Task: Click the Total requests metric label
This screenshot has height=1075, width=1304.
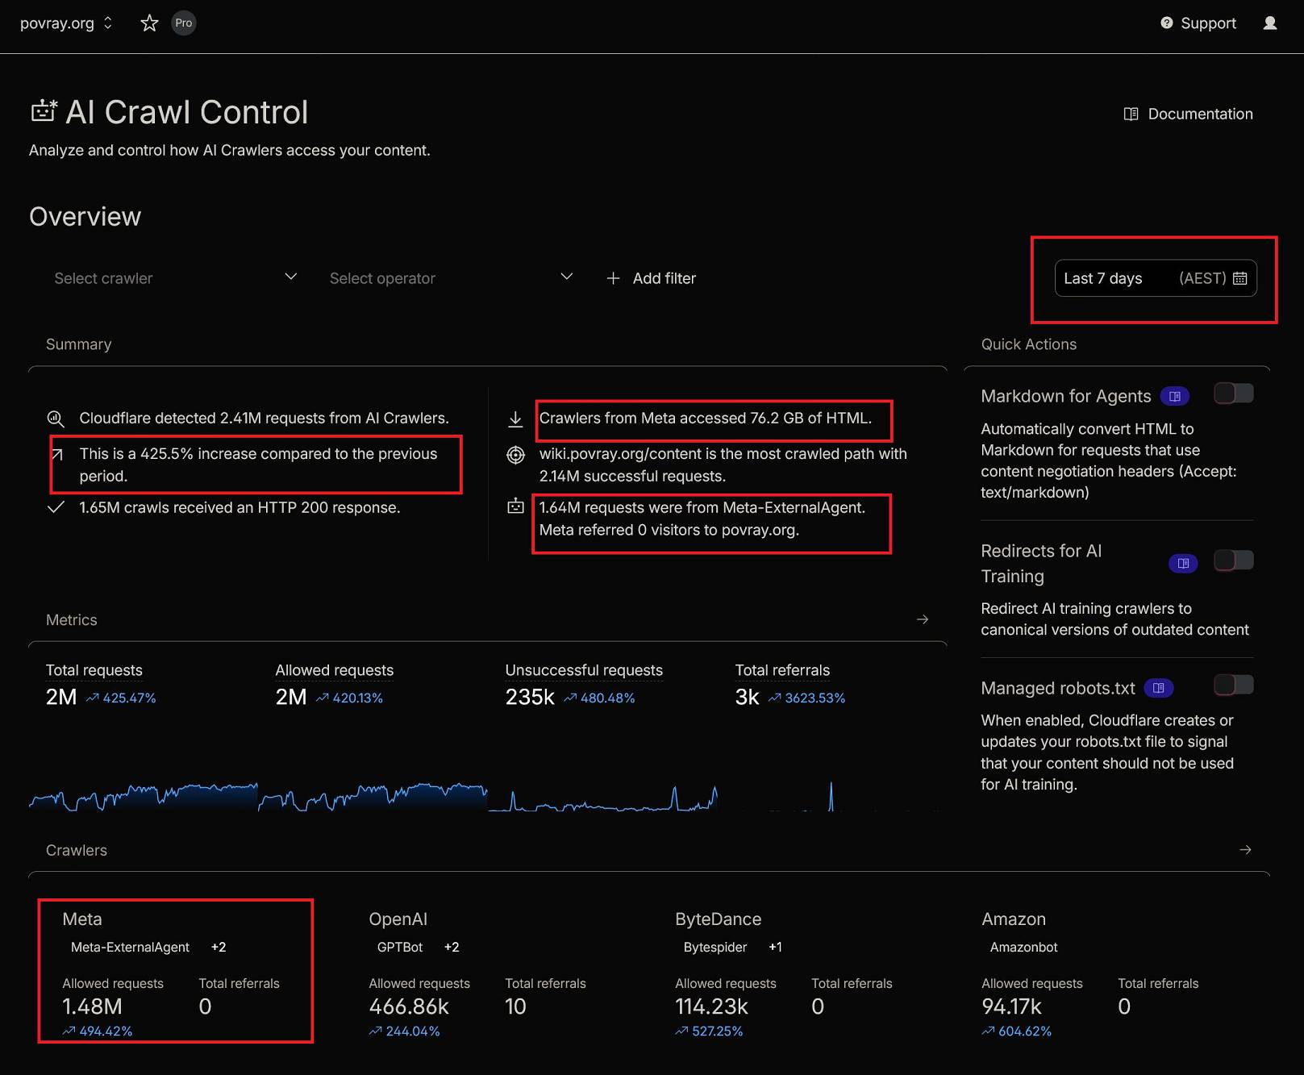Action: point(94,670)
